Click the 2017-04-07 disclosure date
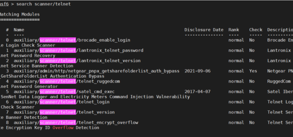 click(x=197, y=92)
